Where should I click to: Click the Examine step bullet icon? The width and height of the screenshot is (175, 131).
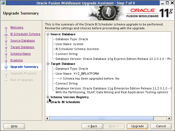point(6,60)
